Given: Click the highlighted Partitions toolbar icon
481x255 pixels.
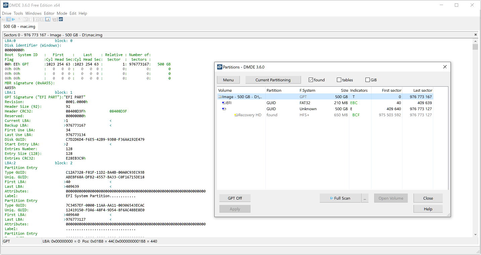Looking at the screenshot, I should pos(9,19).
